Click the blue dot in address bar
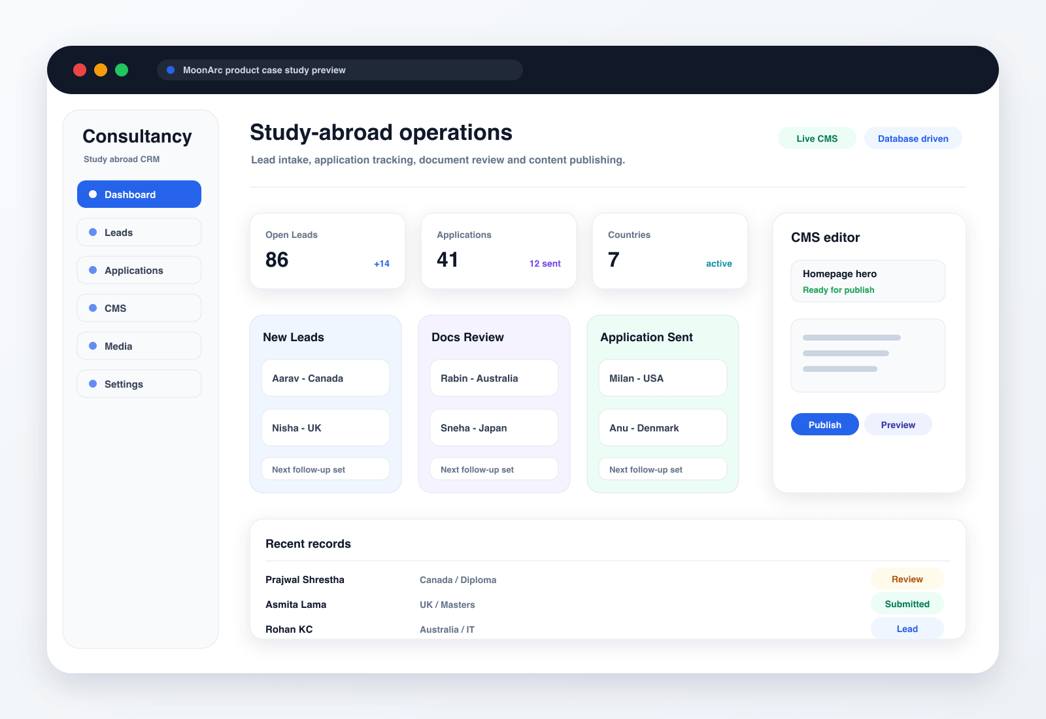 tap(171, 70)
